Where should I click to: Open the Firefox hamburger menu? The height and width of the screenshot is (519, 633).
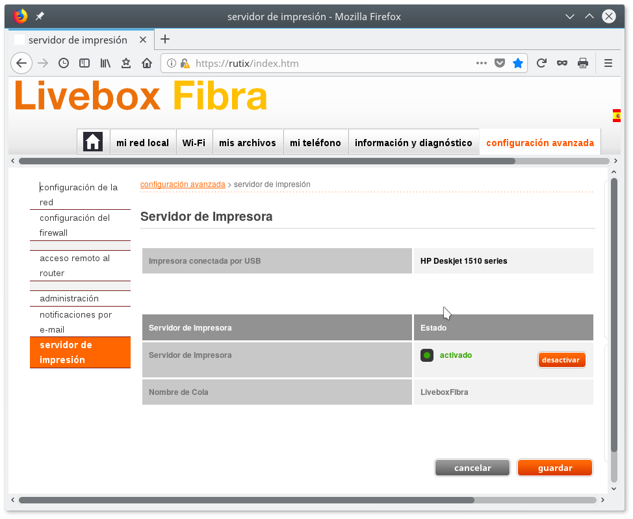coord(608,63)
